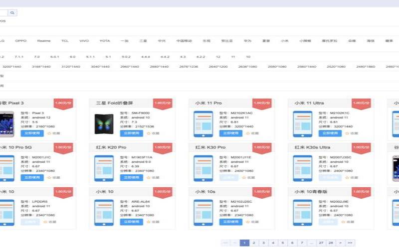Favorite the 三星 Fold折叠屏 device star
Viewport: 399px width, 249px height.
coord(149,133)
